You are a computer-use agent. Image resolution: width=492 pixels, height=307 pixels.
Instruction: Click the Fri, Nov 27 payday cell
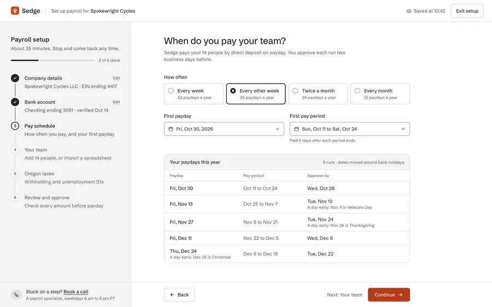(x=181, y=222)
